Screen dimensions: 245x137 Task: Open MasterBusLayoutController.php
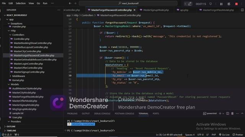(31, 47)
